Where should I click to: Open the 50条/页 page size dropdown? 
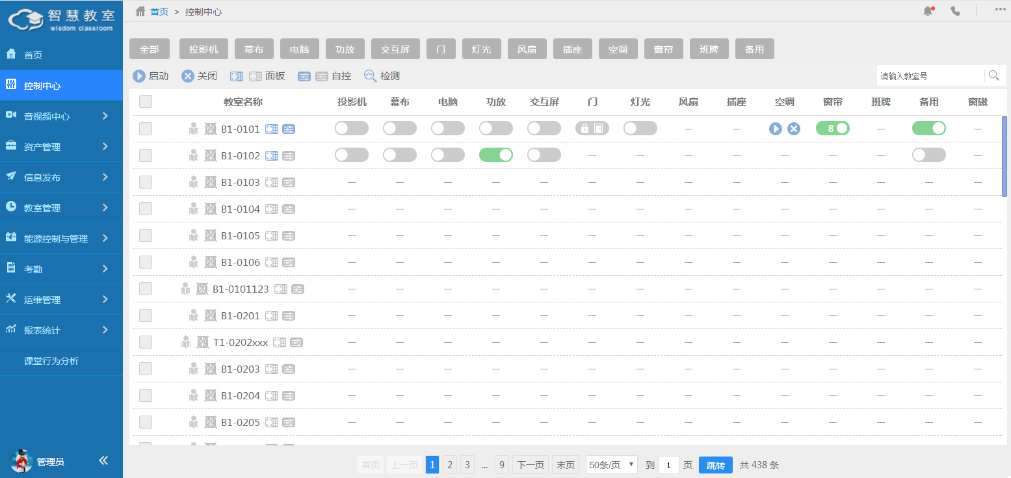click(x=611, y=465)
